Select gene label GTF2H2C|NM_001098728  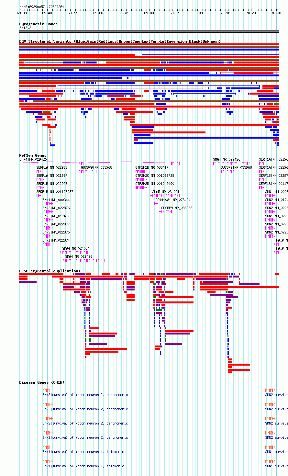155,176
